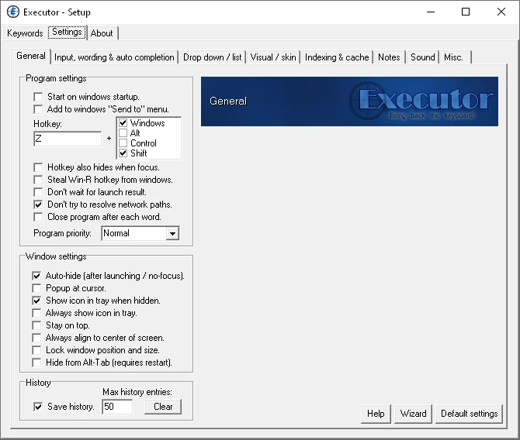Disable the Save history checkbox
The width and height of the screenshot is (520, 440).
pyautogui.click(x=36, y=407)
